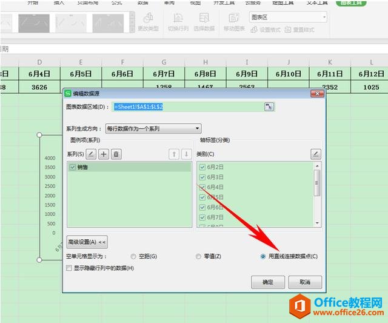Collapse the 高级设置 advanced settings section
388x323 pixels.
(x=87, y=242)
